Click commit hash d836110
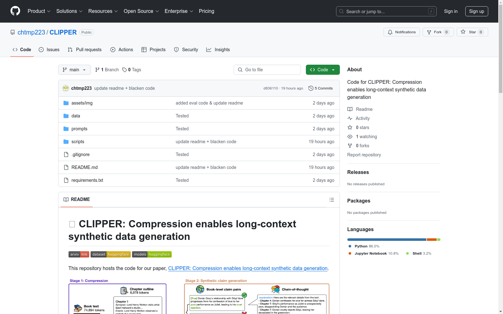503x314 pixels. pyautogui.click(x=271, y=88)
